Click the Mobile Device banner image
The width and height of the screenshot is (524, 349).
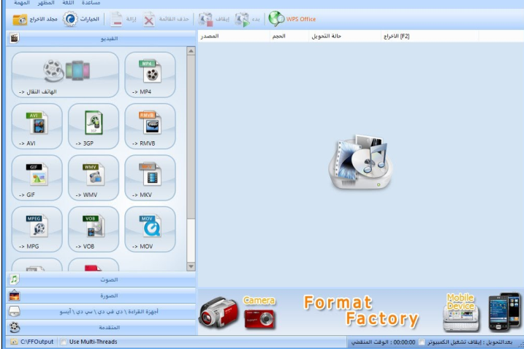pyautogui.click(x=481, y=312)
